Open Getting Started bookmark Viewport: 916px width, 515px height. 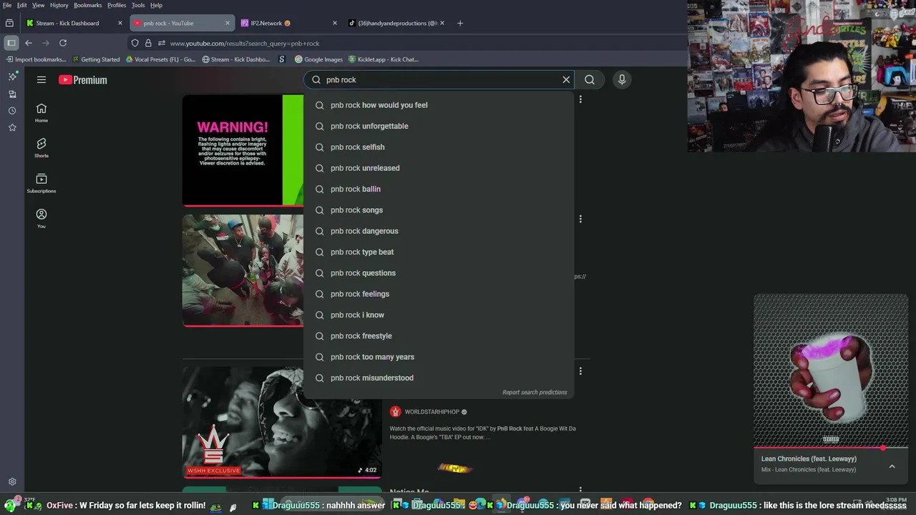click(x=96, y=59)
